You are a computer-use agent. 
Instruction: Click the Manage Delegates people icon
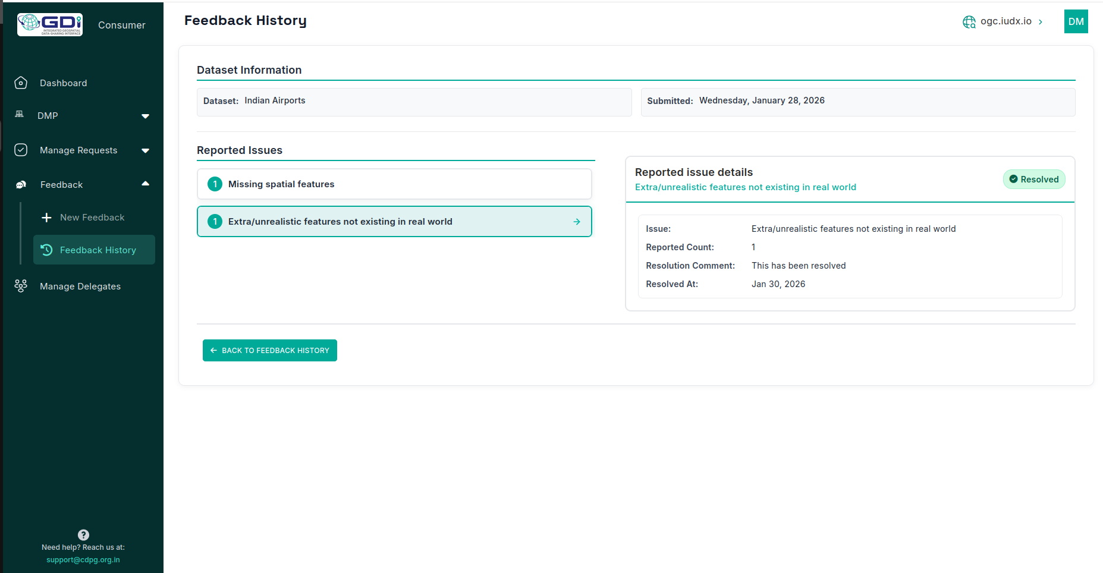click(21, 286)
